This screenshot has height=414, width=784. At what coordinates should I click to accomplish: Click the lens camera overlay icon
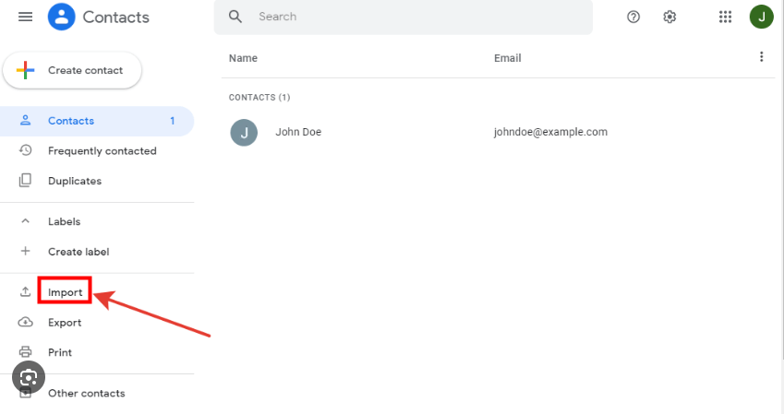click(30, 378)
